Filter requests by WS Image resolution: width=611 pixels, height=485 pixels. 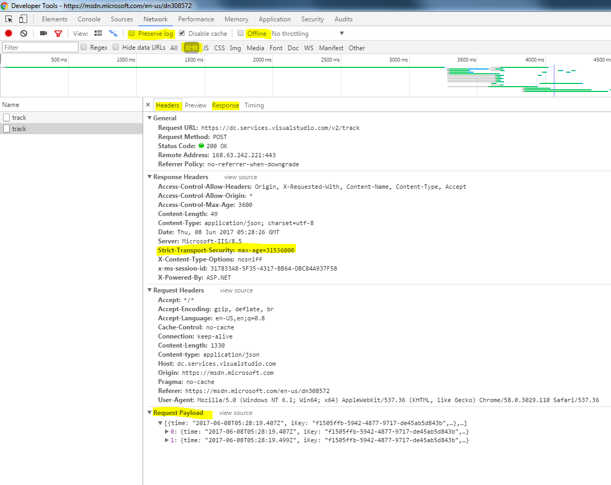(309, 48)
